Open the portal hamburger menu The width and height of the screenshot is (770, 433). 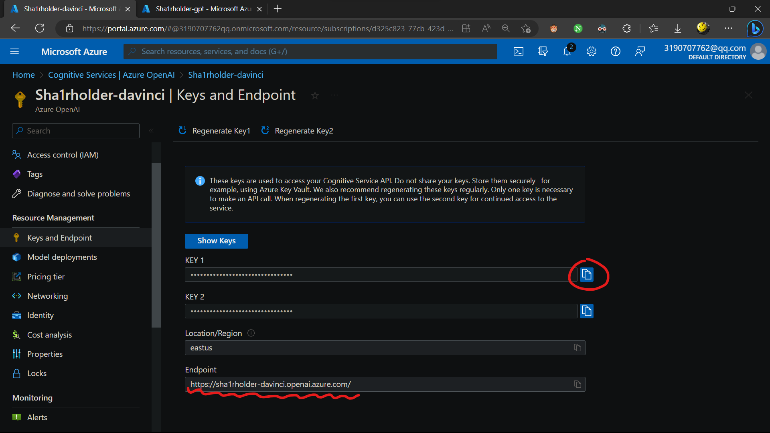14,51
